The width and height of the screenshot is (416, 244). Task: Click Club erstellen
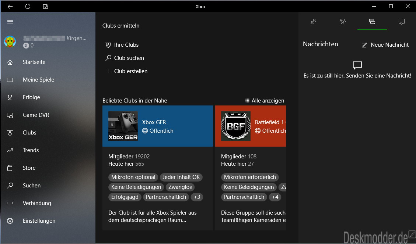(130, 71)
